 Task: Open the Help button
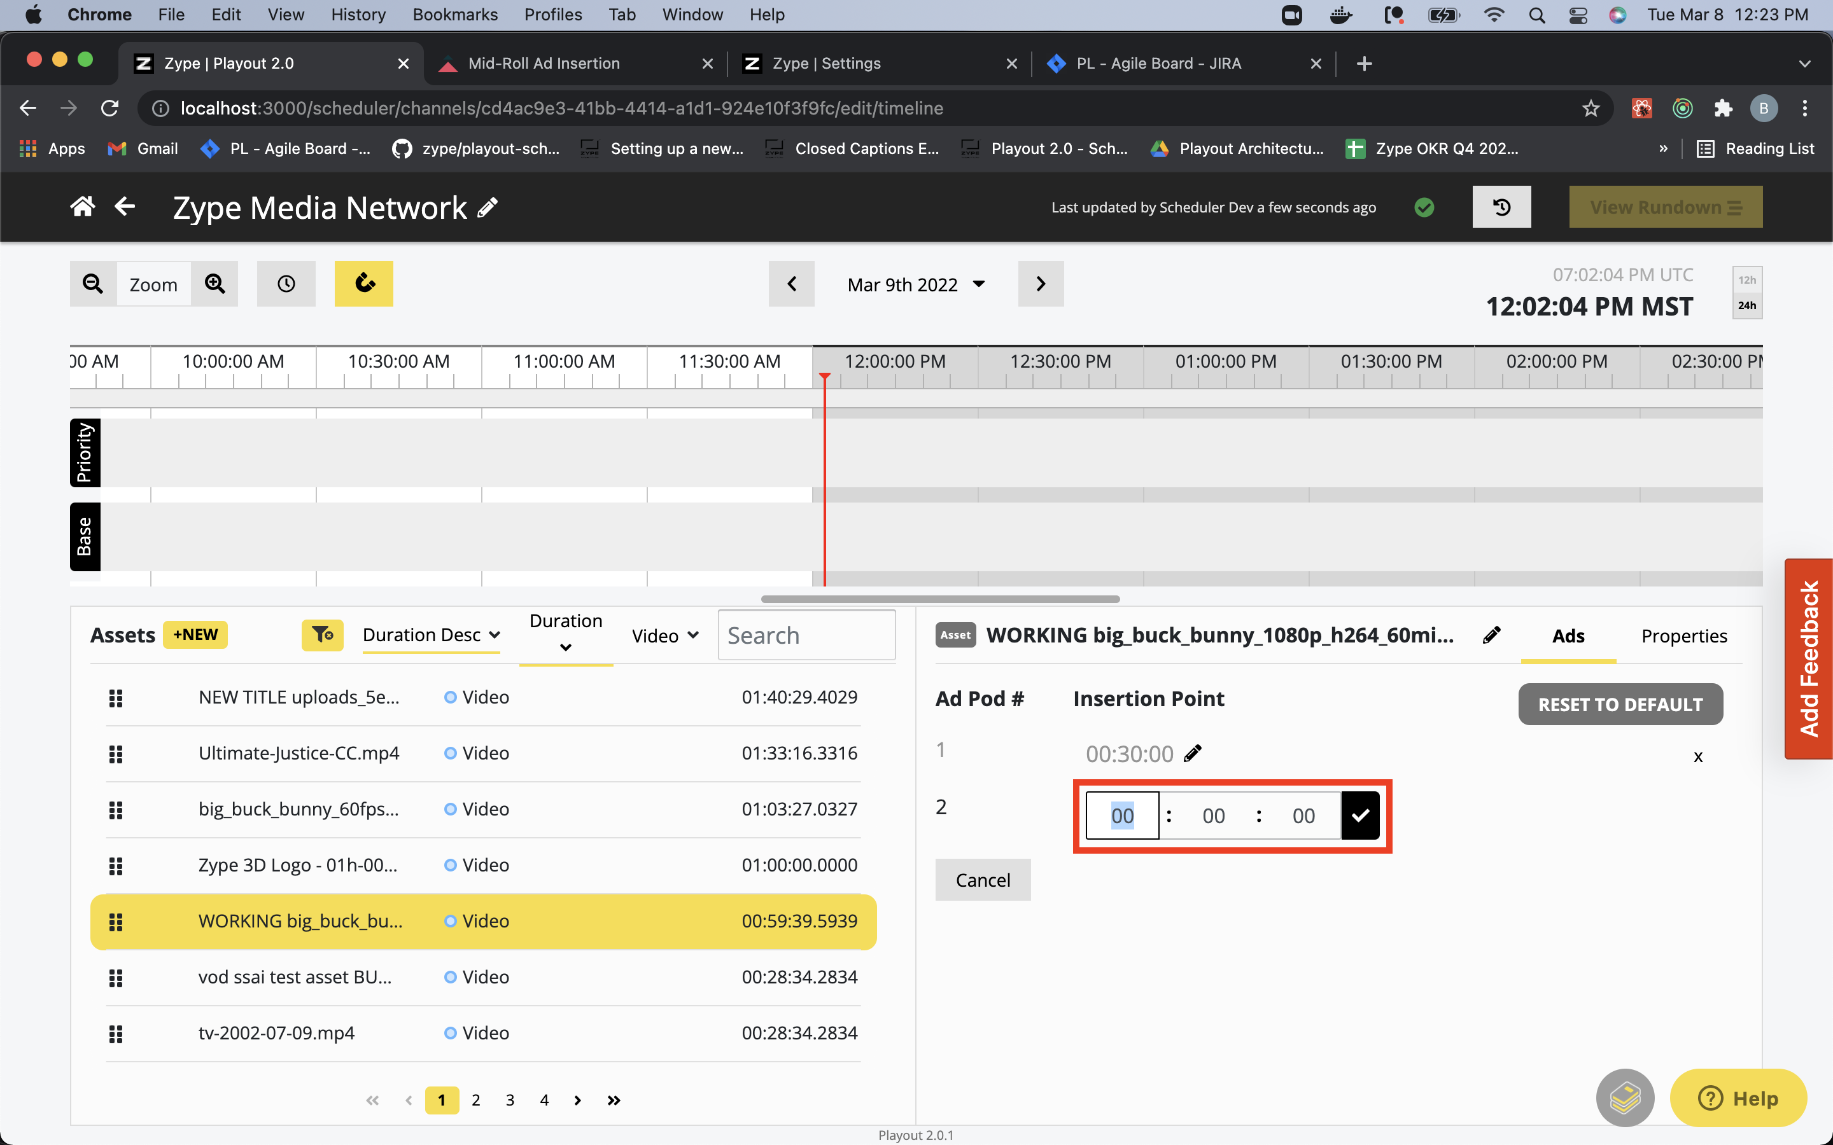tap(1738, 1098)
